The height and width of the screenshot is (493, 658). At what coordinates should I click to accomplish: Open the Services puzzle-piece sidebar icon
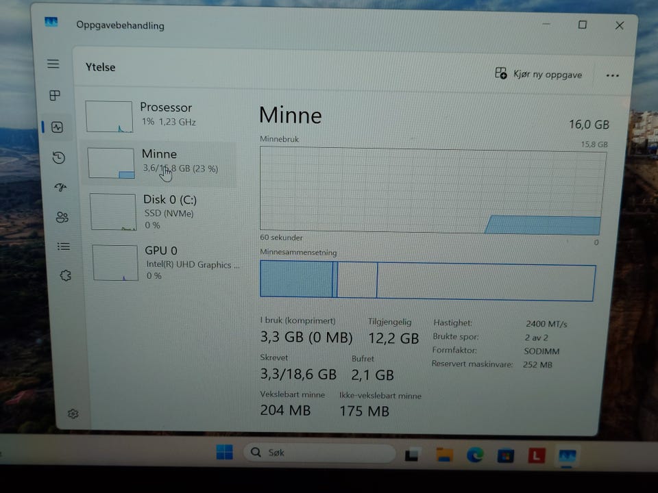(66, 275)
